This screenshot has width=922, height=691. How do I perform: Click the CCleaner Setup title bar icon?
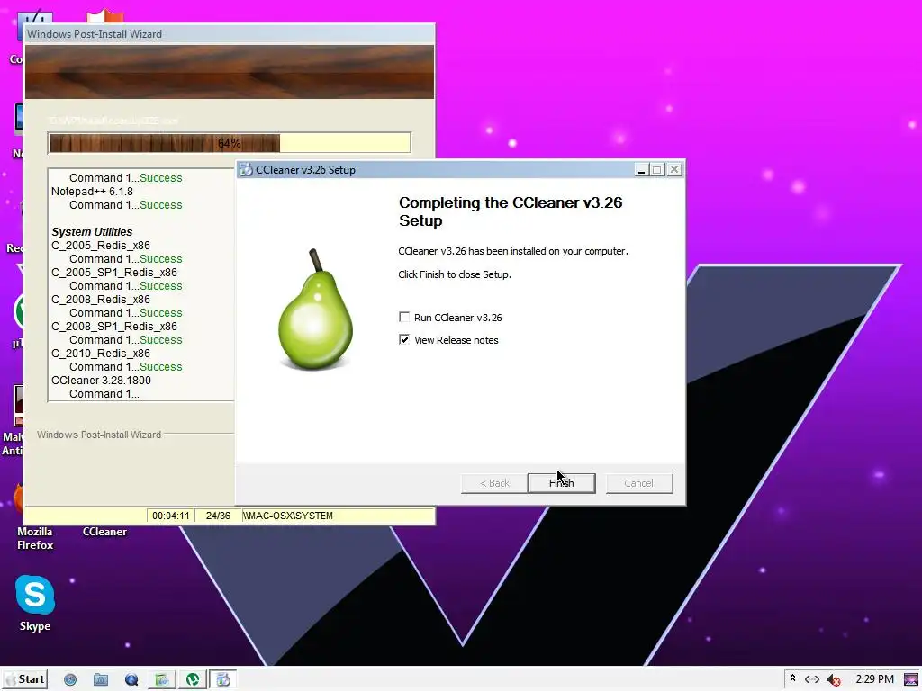(x=246, y=170)
